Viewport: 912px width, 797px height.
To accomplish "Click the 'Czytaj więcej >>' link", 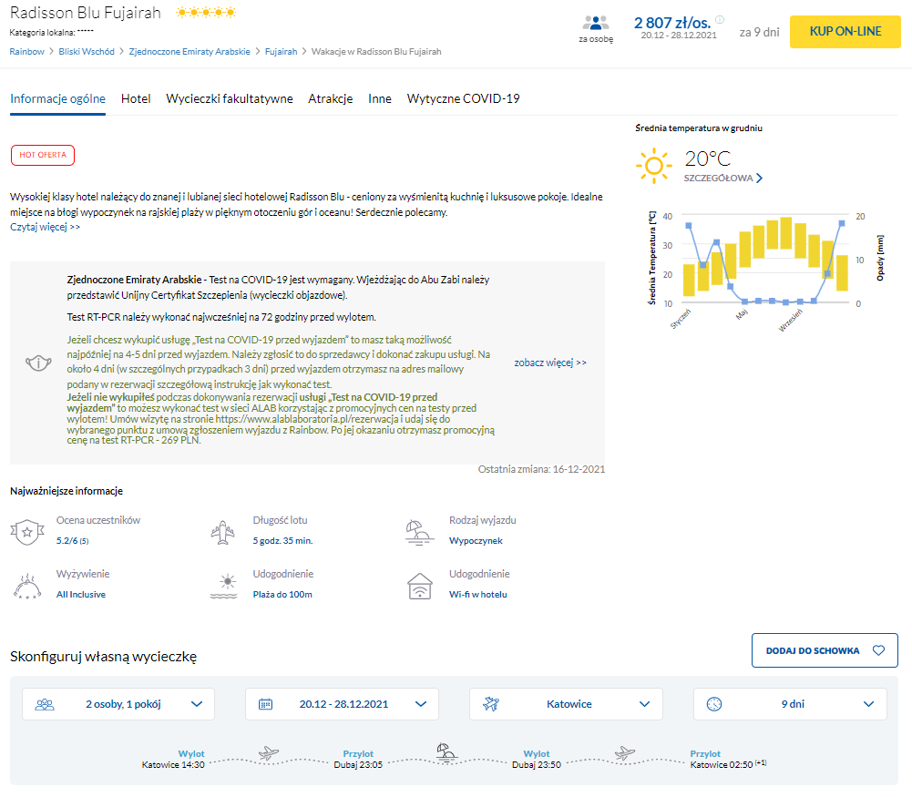I will [46, 227].
